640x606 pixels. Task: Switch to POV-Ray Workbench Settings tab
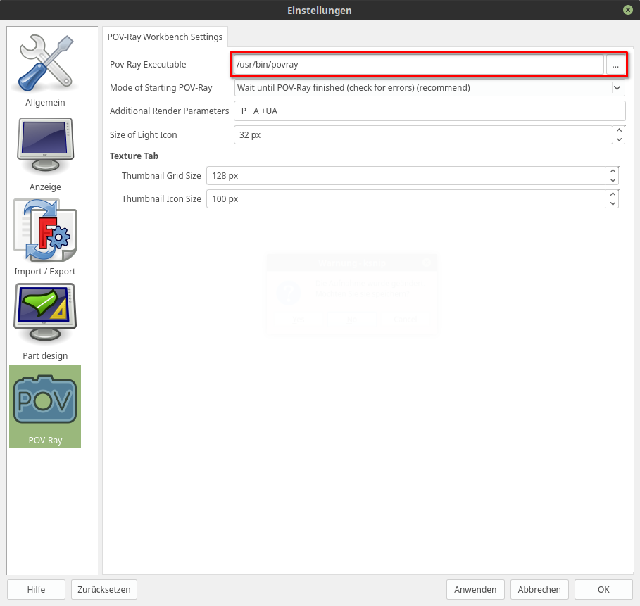165,37
